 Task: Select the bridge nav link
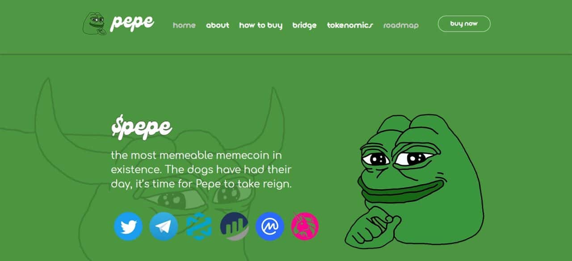click(x=304, y=25)
